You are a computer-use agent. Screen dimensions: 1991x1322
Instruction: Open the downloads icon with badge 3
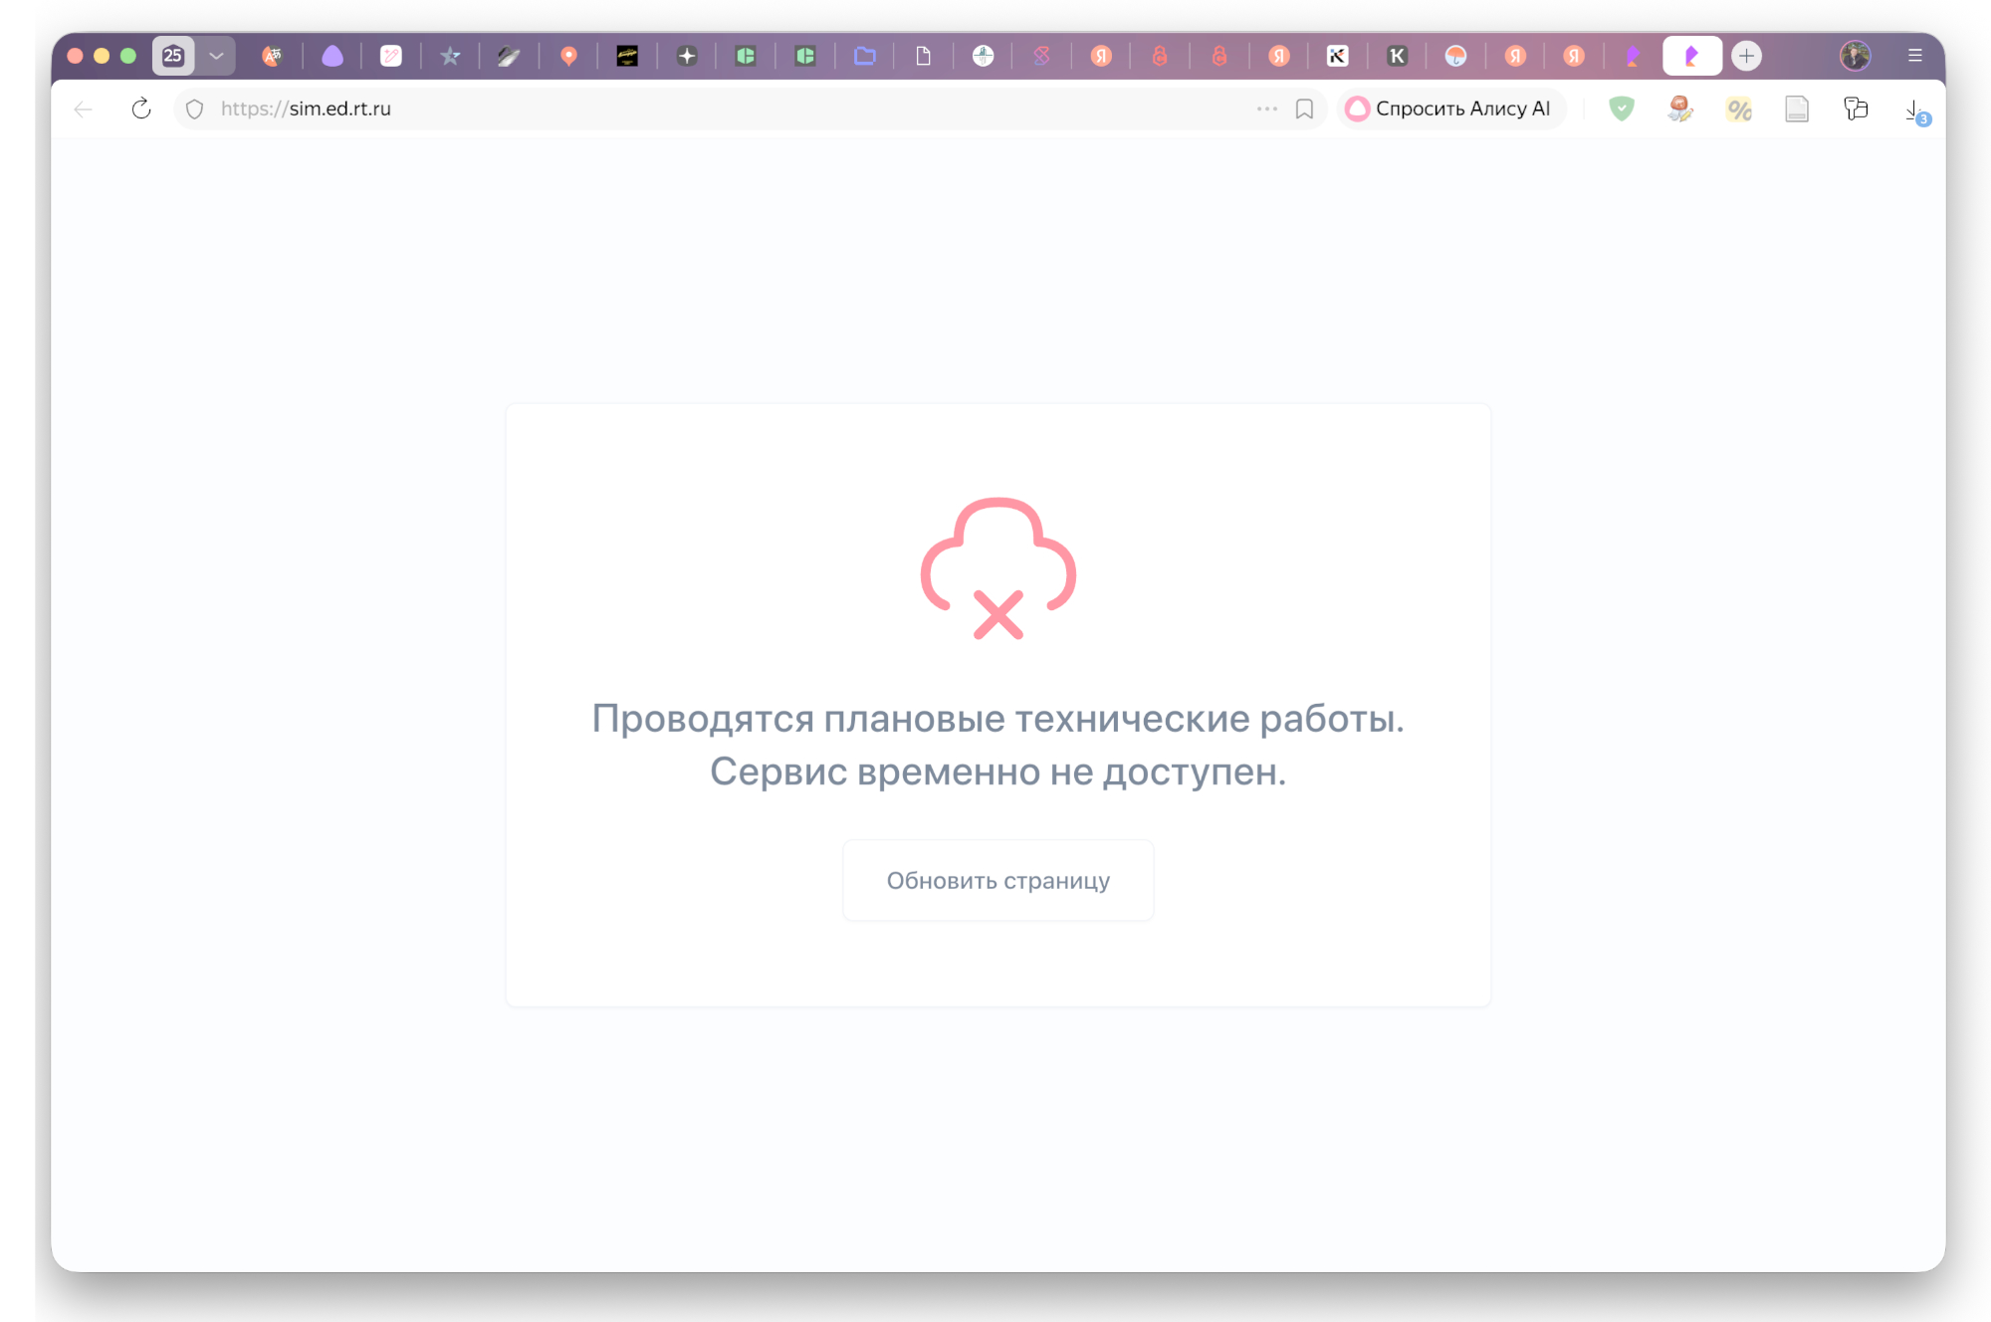[x=1914, y=110]
